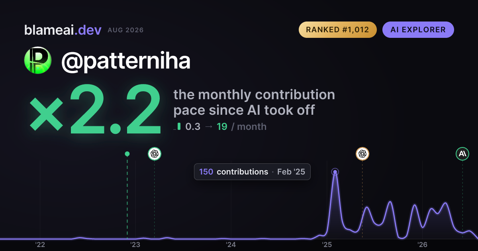This screenshot has width=478, height=251.
Task: Open the @patterniha profile name
Action: click(x=126, y=61)
